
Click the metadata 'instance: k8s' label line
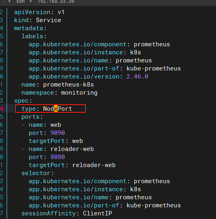click(85, 52)
